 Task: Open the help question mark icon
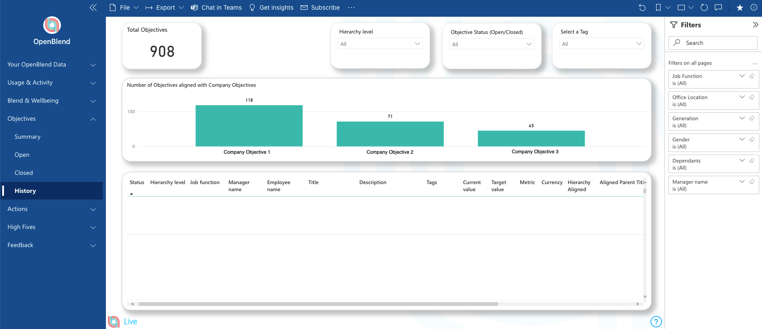(656, 322)
